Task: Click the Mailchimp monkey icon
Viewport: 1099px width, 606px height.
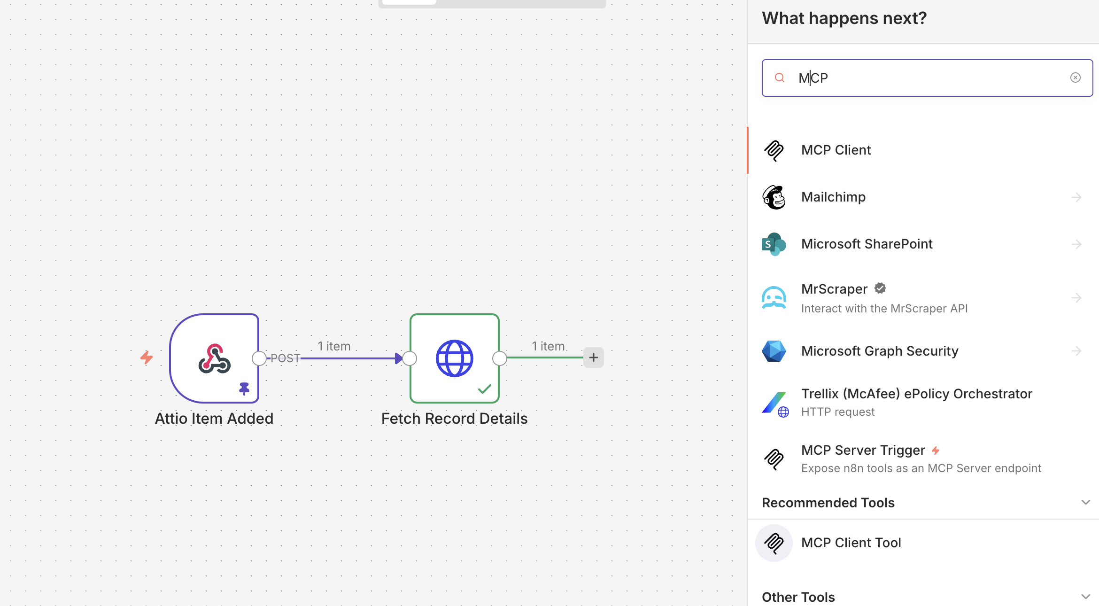Action: click(x=774, y=197)
